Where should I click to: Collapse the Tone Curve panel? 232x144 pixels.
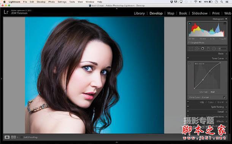pos(226,59)
